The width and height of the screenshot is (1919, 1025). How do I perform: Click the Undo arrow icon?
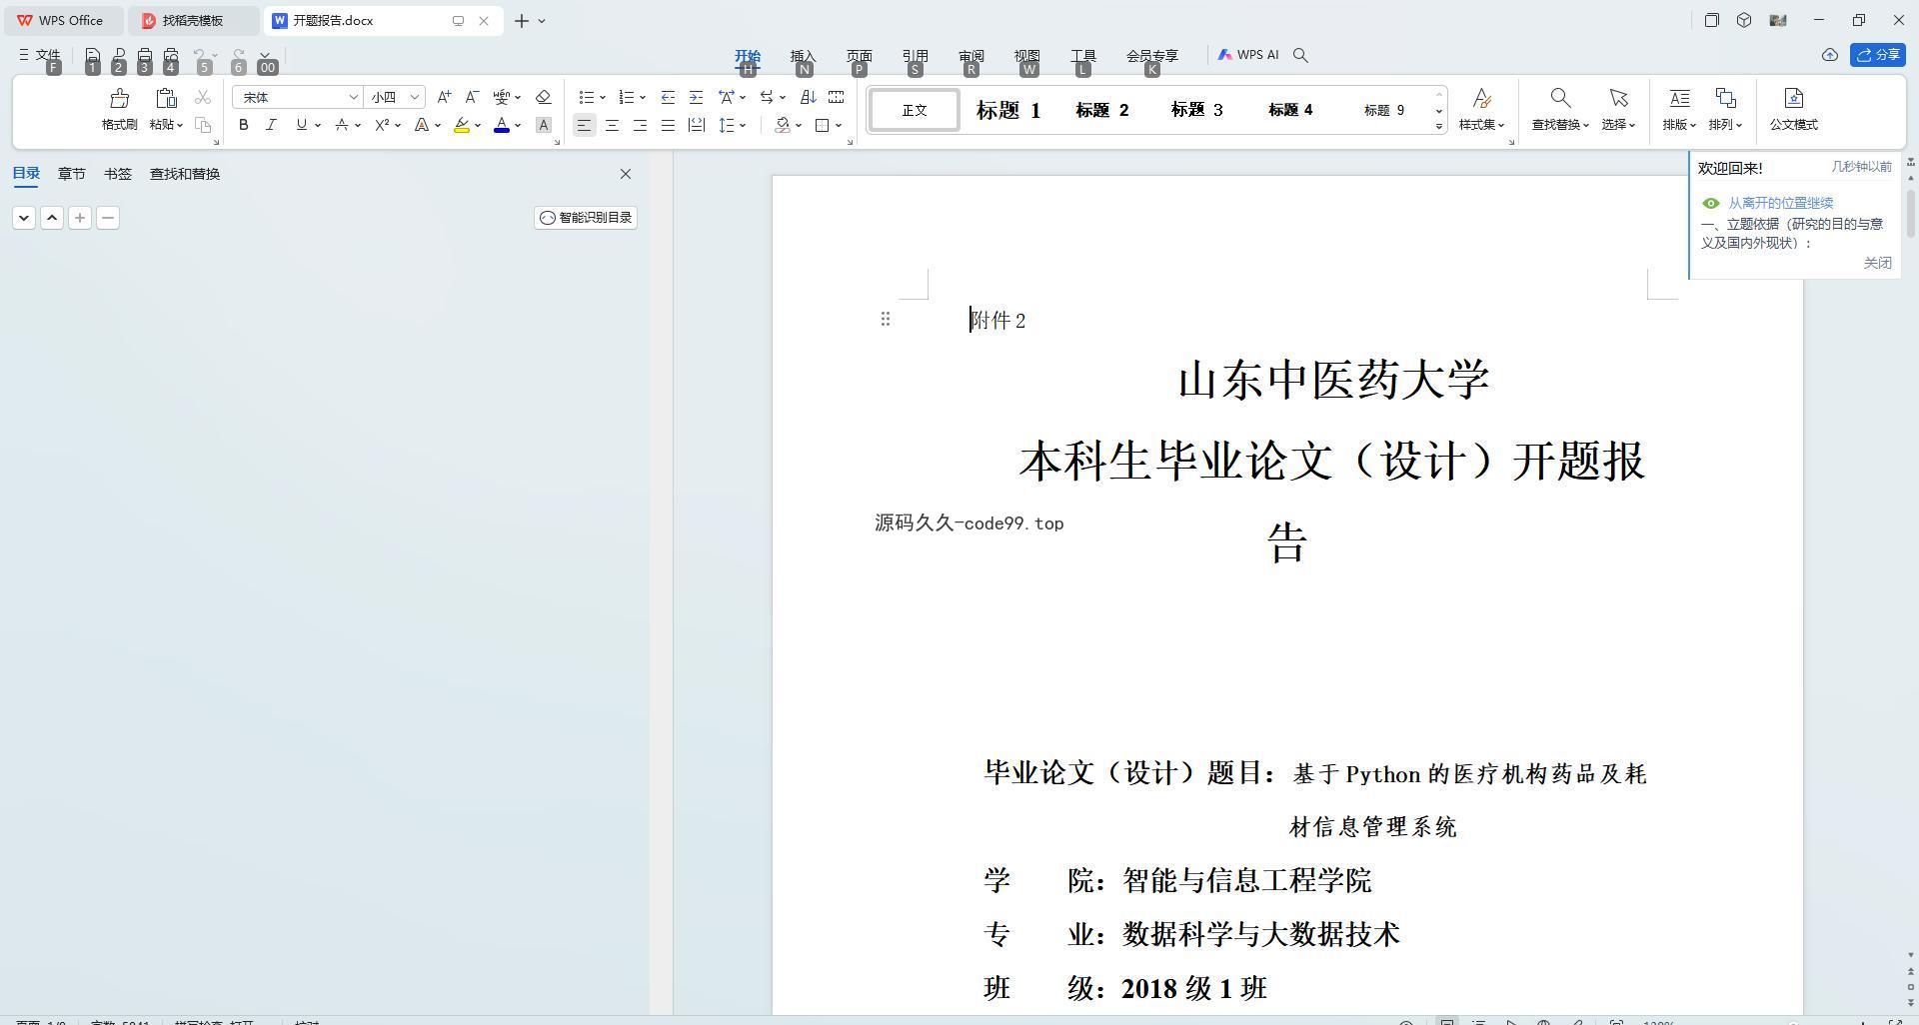click(x=201, y=55)
